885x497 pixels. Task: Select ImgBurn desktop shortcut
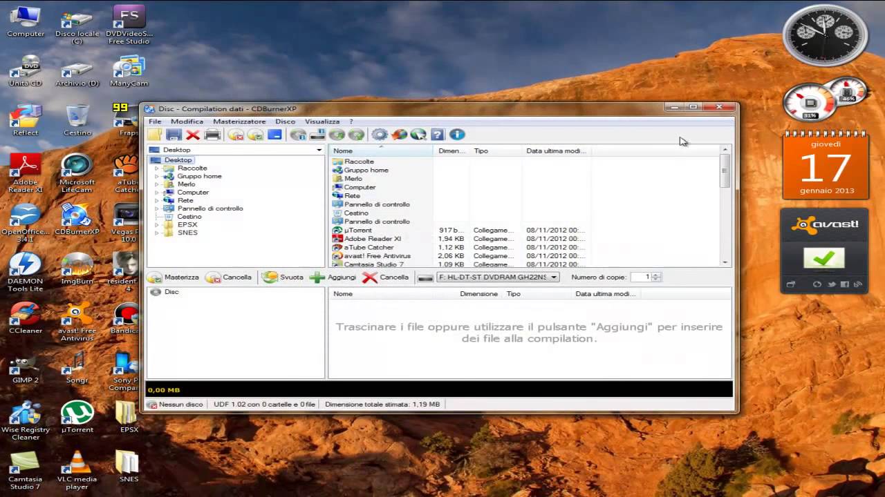[77, 269]
